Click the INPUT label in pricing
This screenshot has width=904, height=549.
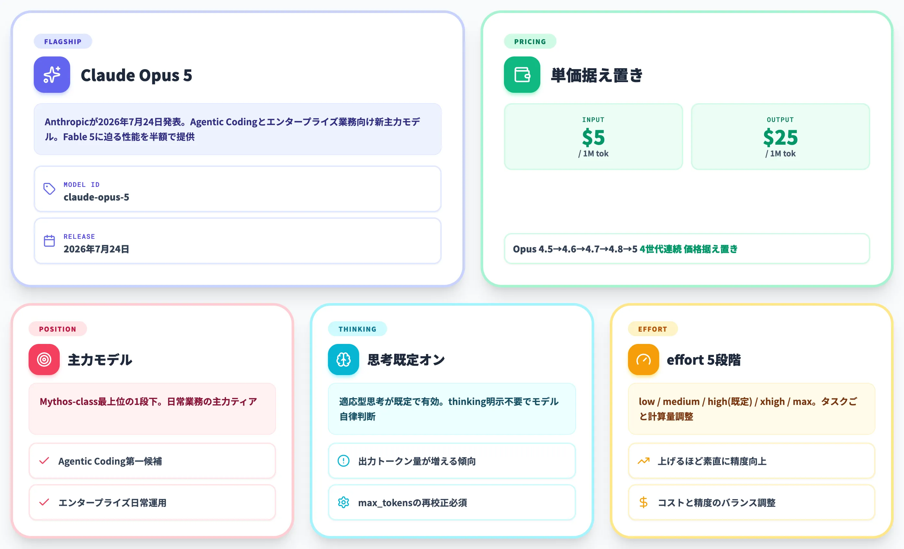tap(593, 119)
